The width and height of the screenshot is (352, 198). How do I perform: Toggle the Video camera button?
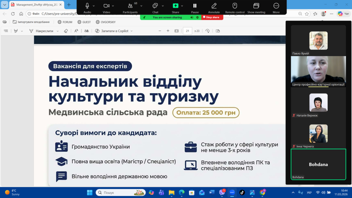[x=106, y=6]
